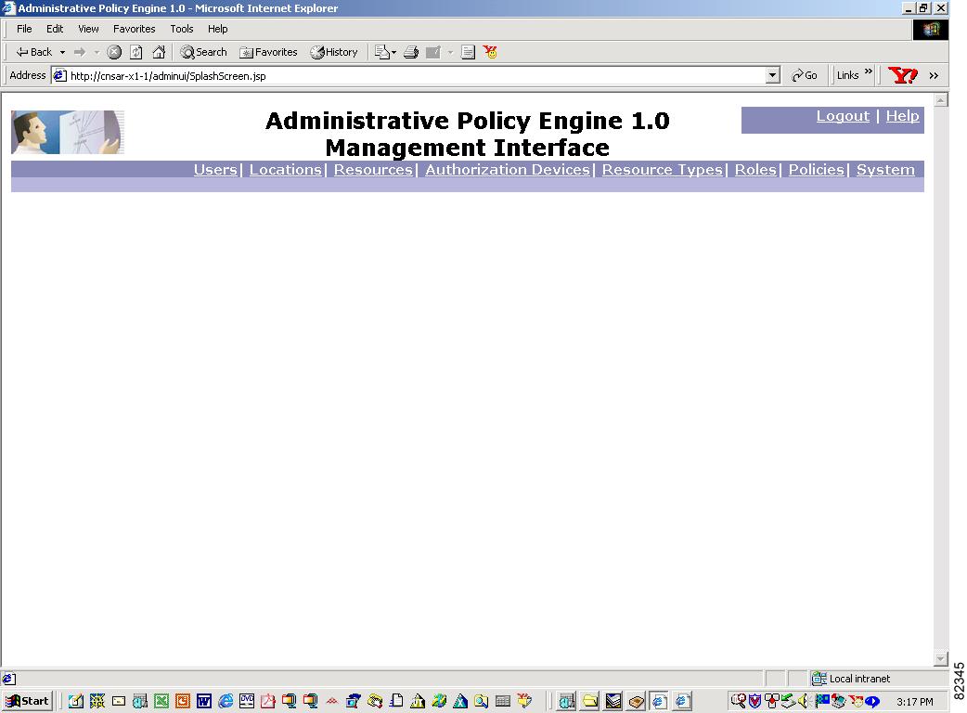Open the Policies link
This screenshot has width=967, height=713.
tap(816, 170)
